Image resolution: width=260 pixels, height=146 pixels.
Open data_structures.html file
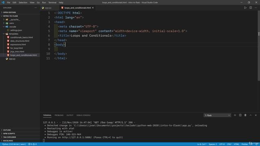click(x=20, y=41)
